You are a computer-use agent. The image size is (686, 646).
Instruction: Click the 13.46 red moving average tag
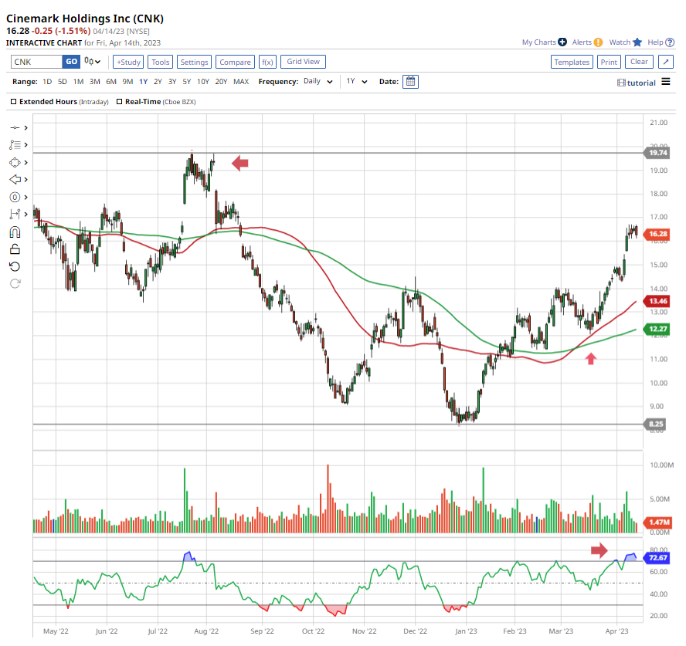(657, 301)
